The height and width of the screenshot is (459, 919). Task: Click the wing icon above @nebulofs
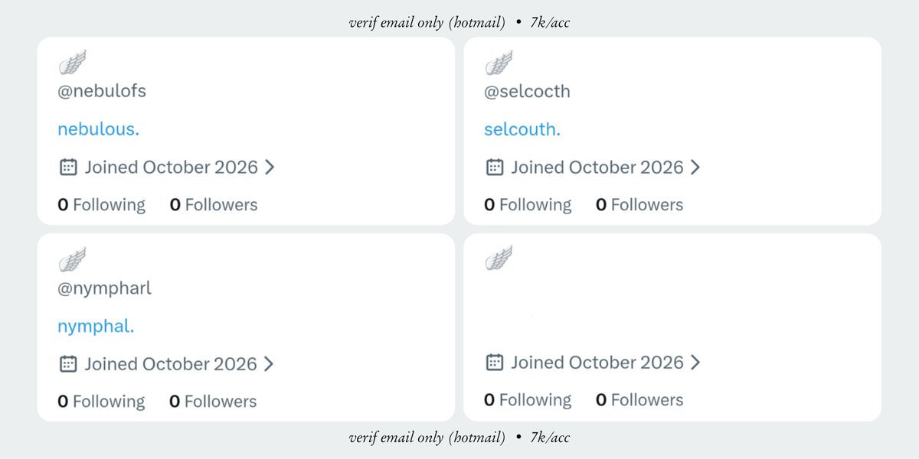pos(73,62)
